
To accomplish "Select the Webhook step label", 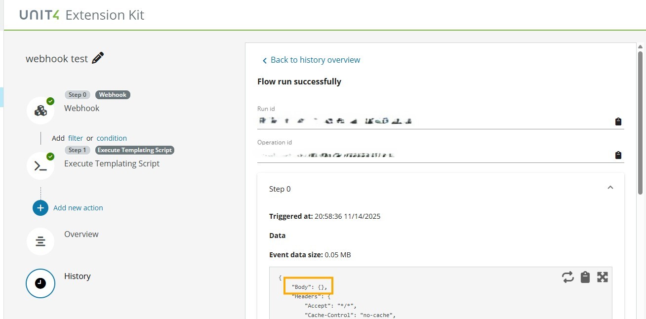I will (x=81, y=108).
